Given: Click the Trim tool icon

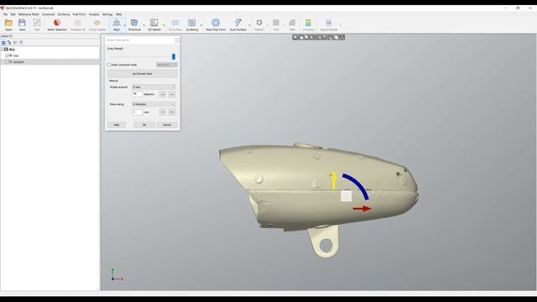Looking at the screenshot, I should (276, 23).
